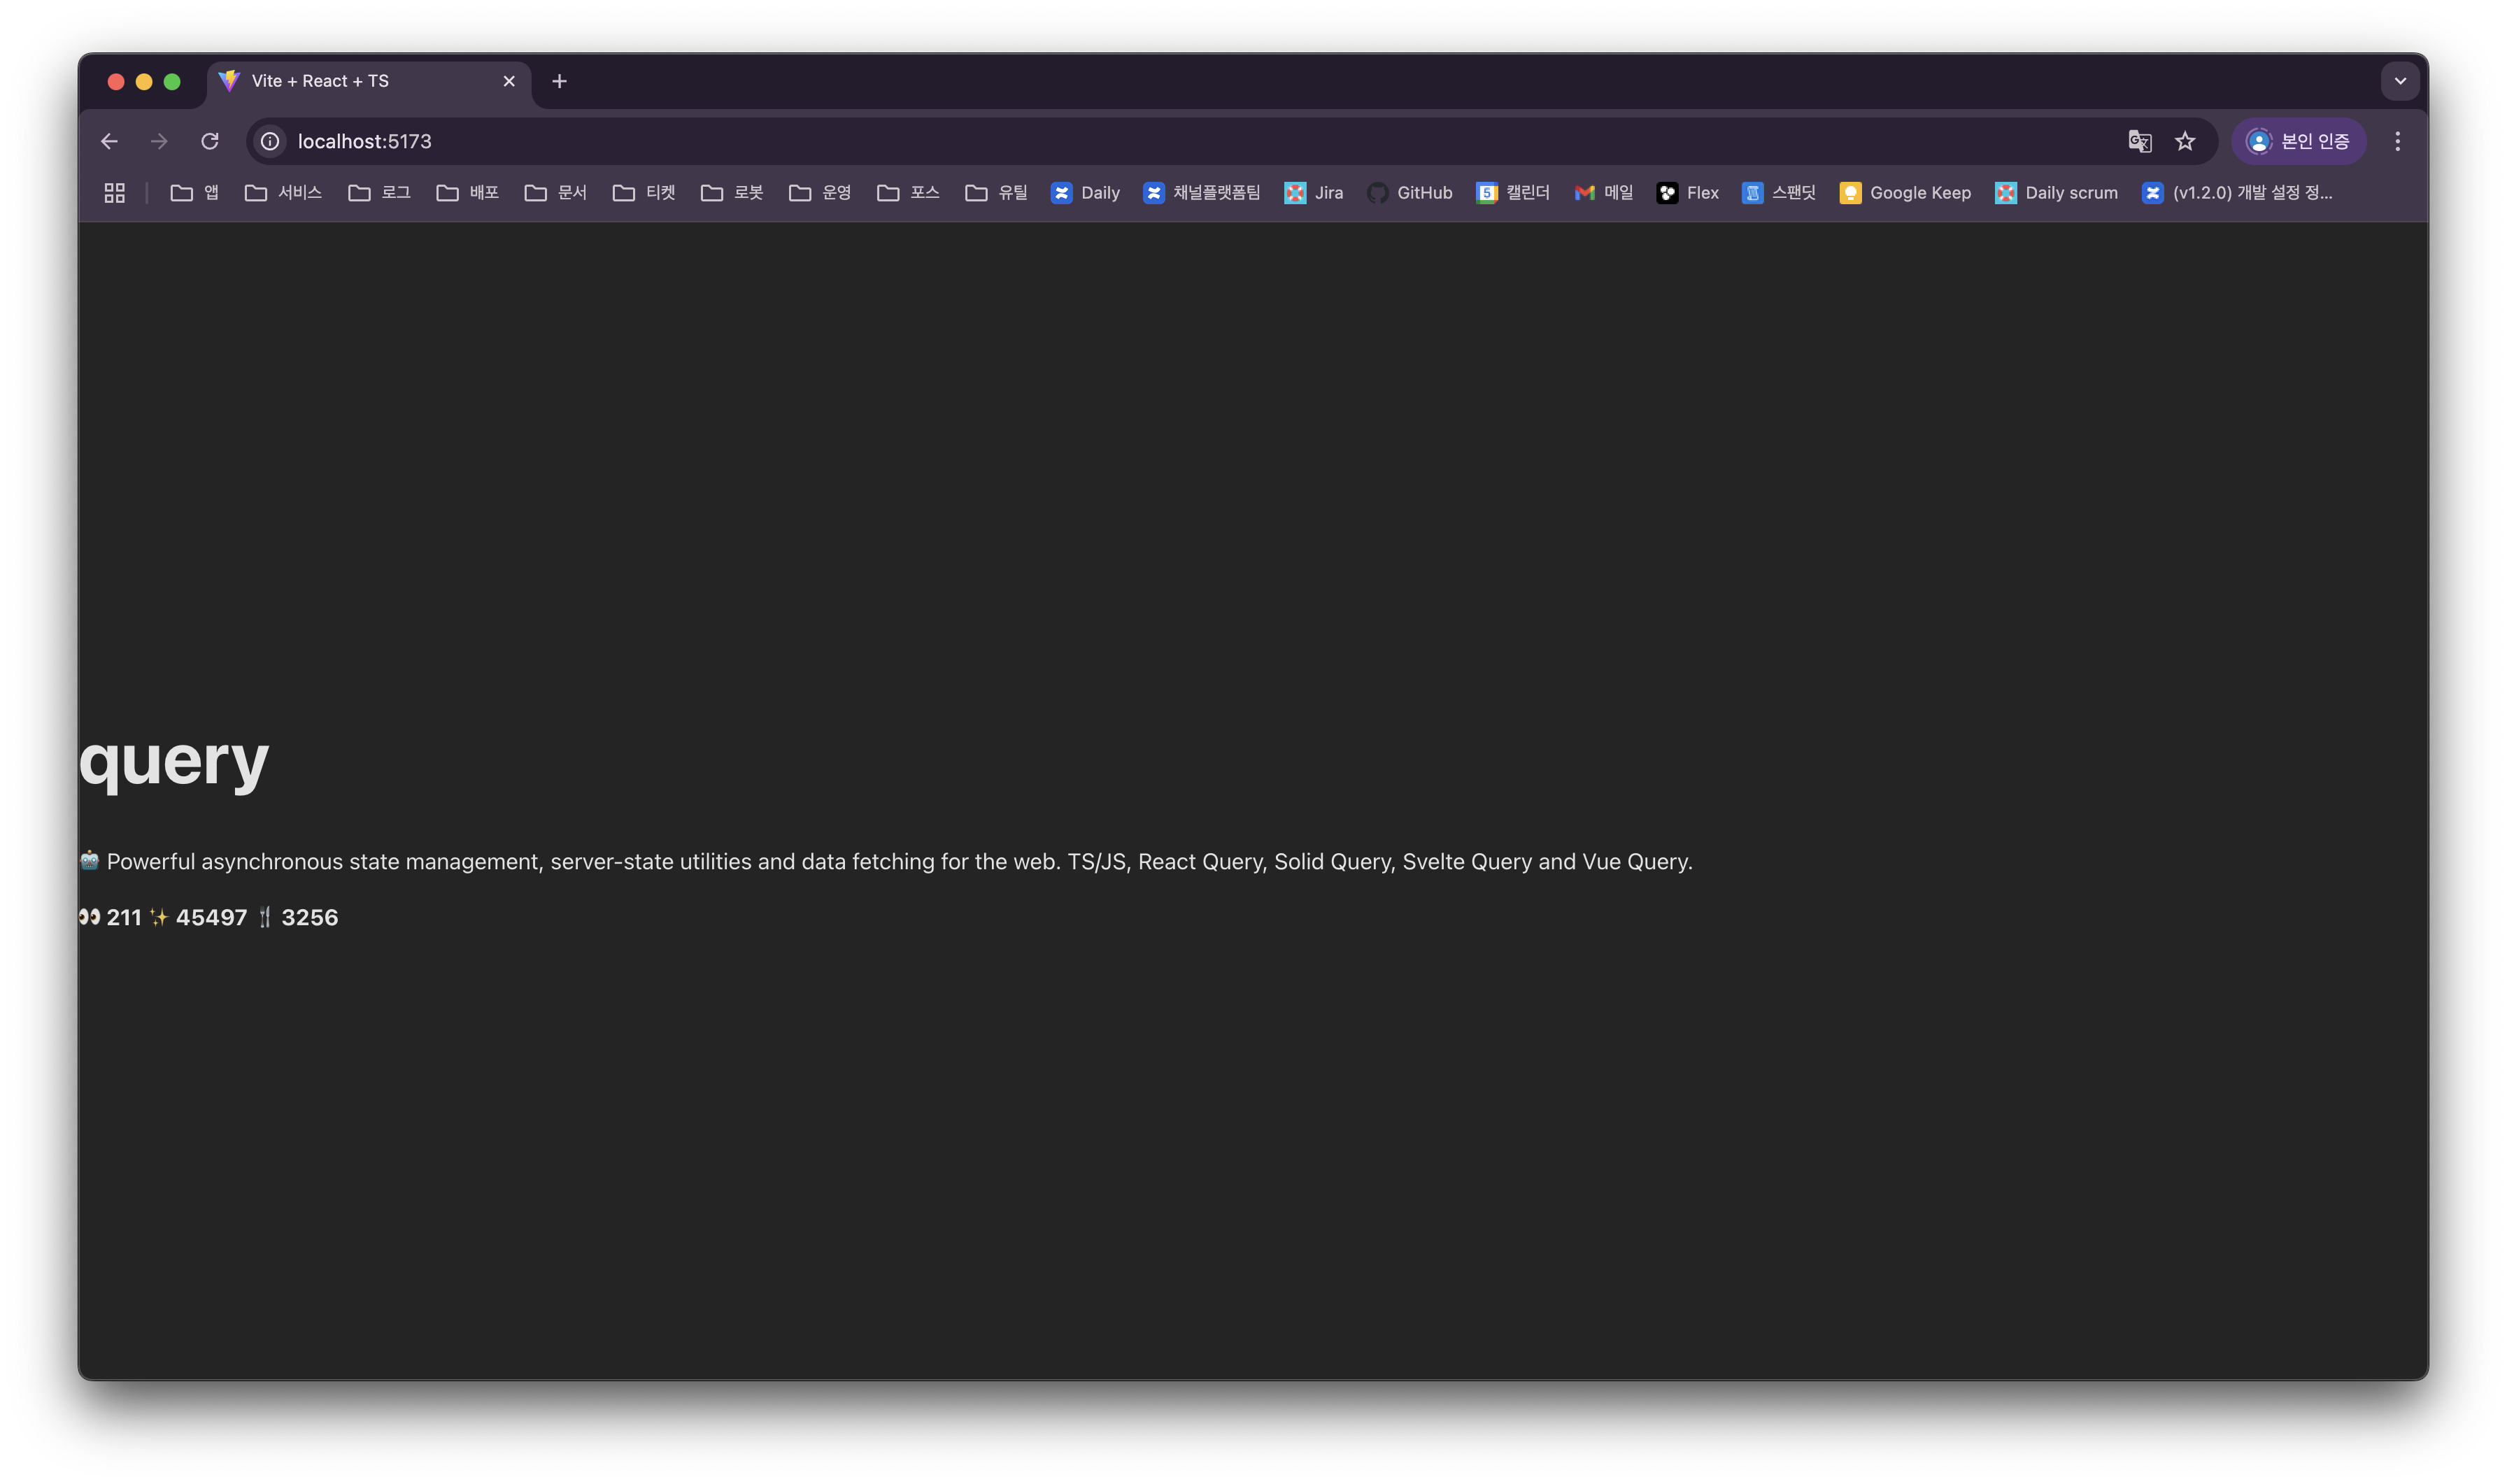Image resolution: width=2507 pixels, height=1484 pixels.
Task: Click the browser back arrow
Action: [109, 141]
